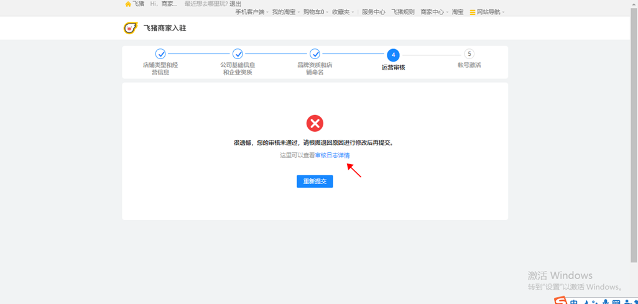This screenshot has width=638, height=304.
Task: Click the 运营审核 step label
Action: pyautogui.click(x=394, y=68)
